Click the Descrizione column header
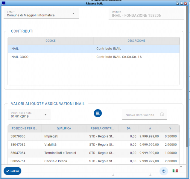The width and height of the screenshot is (190, 179). (136, 41)
